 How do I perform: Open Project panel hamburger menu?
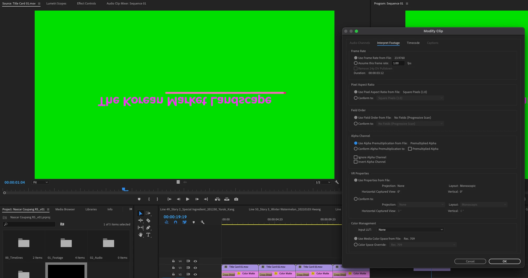[48, 209]
